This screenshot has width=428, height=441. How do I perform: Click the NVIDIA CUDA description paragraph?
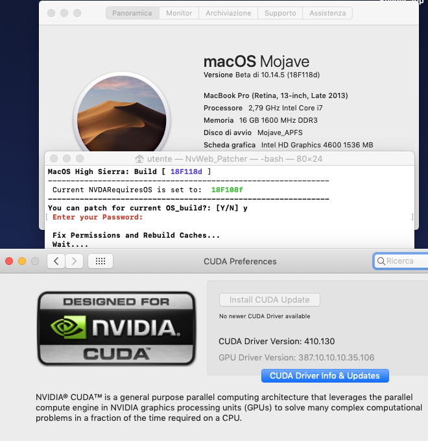(x=229, y=408)
